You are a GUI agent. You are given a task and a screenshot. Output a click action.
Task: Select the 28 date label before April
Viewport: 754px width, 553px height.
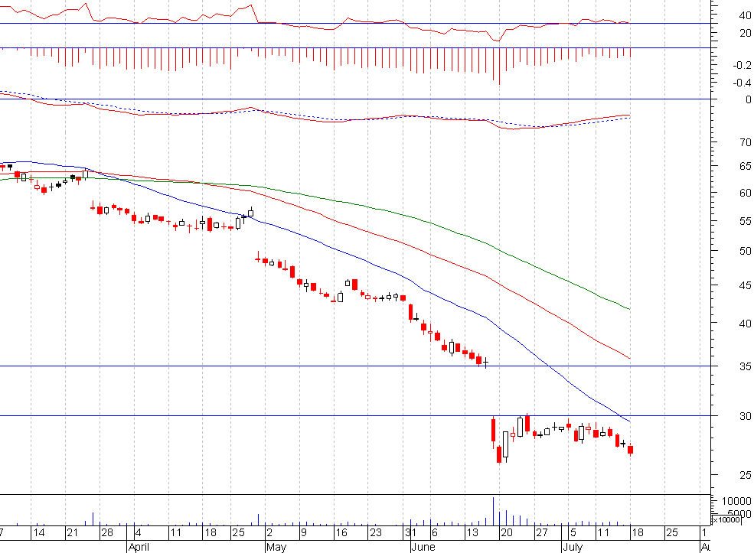(x=107, y=532)
